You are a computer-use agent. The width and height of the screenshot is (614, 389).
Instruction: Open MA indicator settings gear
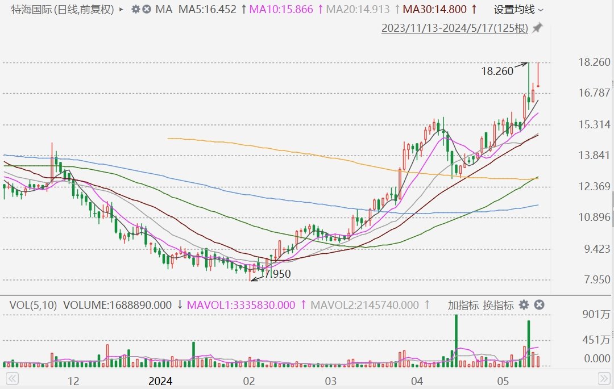point(135,9)
